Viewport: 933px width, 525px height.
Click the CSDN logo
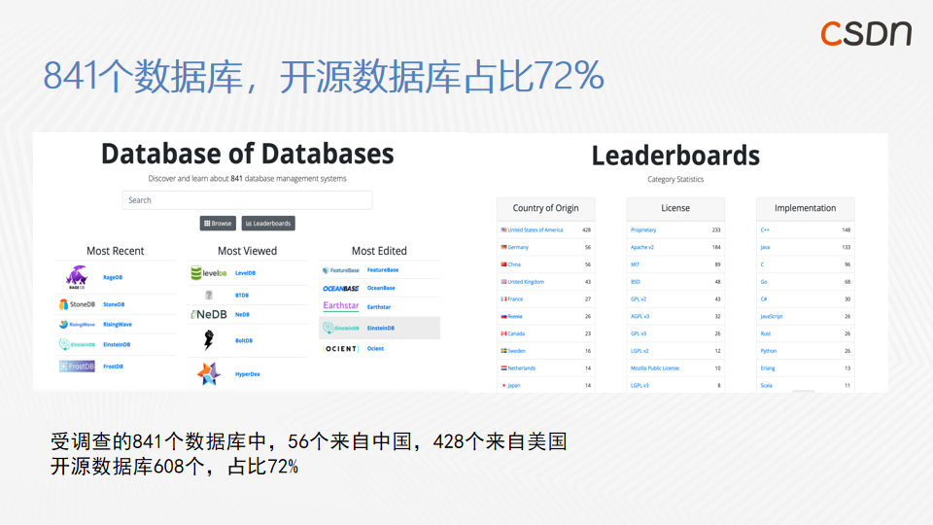tap(866, 33)
